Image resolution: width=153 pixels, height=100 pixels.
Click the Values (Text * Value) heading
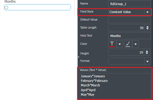(93, 70)
